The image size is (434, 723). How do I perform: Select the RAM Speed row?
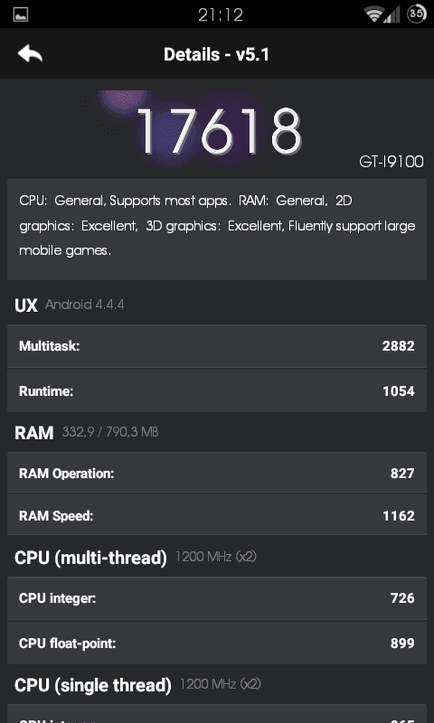tap(217, 515)
